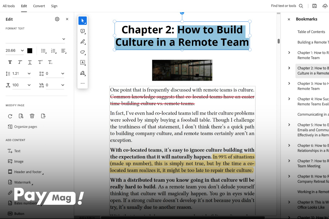Choose the freehand draw loop tool
This screenshot has width=329, height=219.
coord(83,52)
